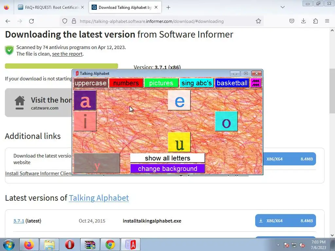Screen dimensions: 335x251
Task: Show hidden system tray icons
Action: [x=278, y=245]
